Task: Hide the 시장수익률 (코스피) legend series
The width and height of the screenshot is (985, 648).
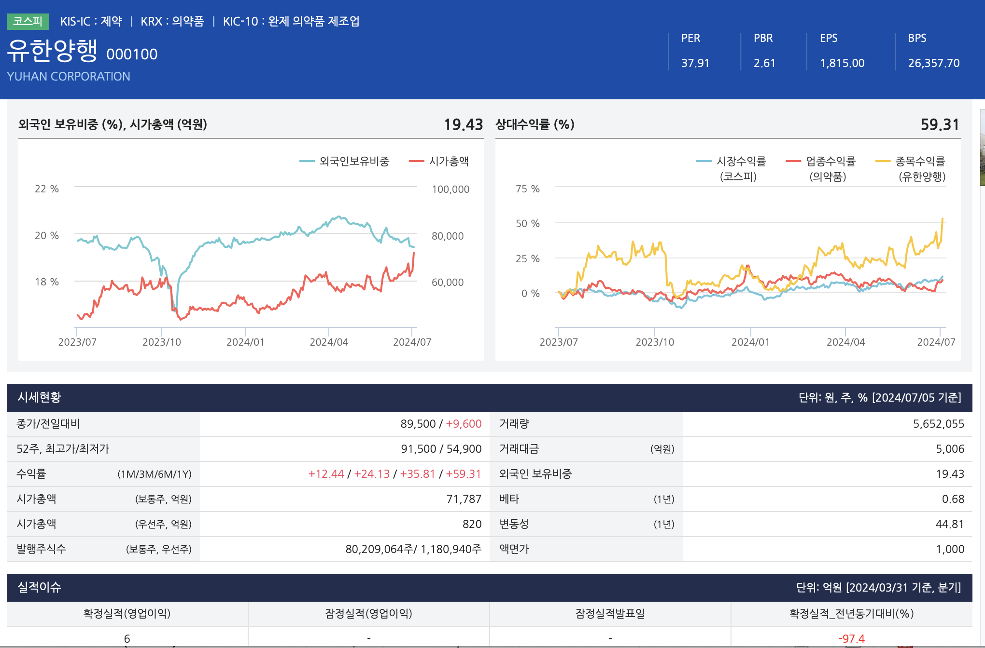Action: [x=741, y=162]
